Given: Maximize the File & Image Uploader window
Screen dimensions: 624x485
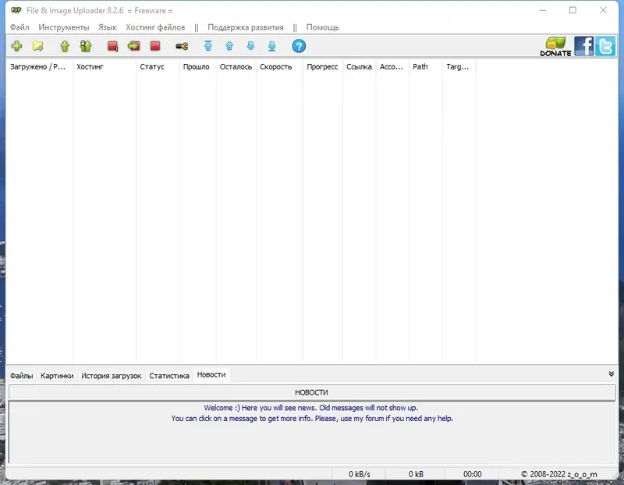Looking at the screenshot, I should [573, 10].
